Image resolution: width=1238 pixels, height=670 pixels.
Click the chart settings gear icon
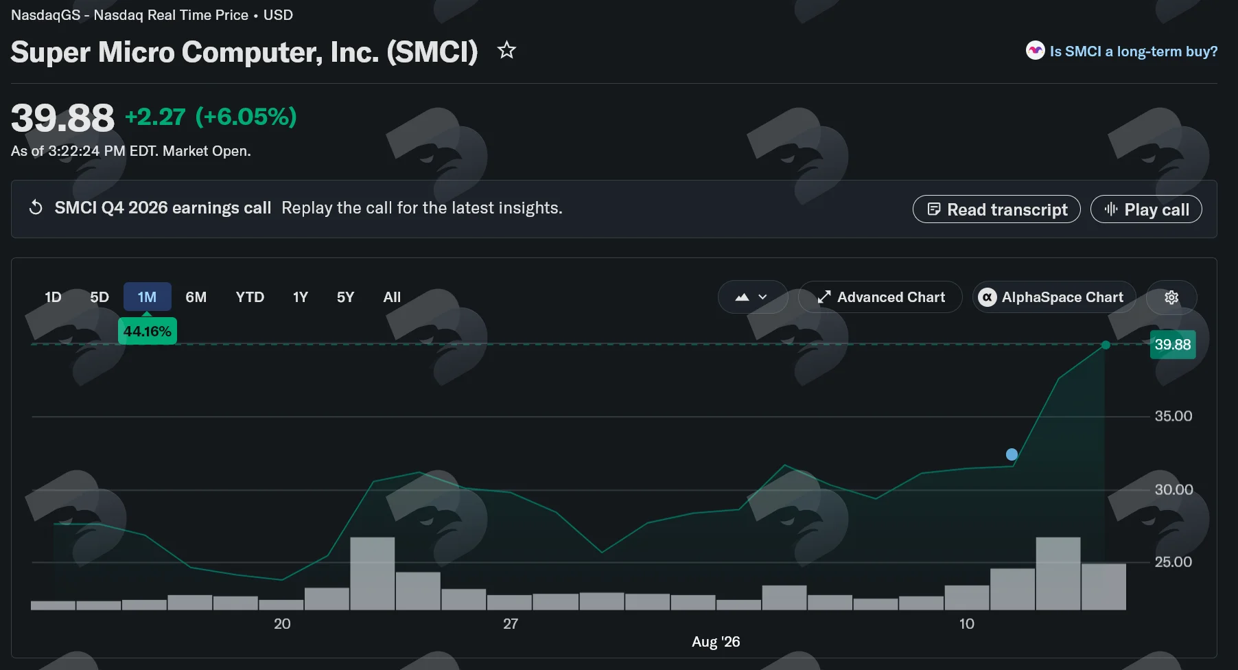1171,297
